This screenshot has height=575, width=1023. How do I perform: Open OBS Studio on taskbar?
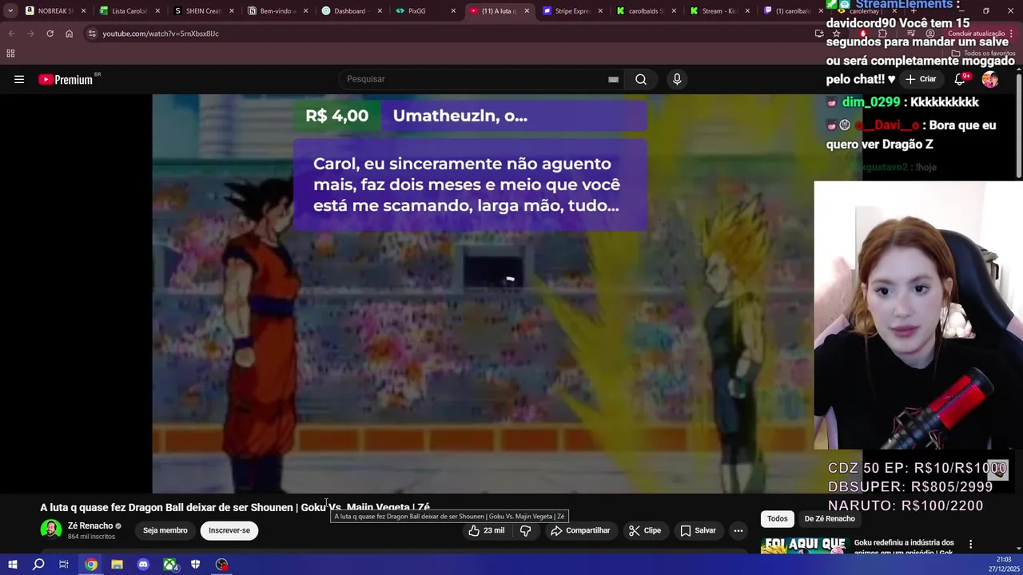[x=221, y=565]
